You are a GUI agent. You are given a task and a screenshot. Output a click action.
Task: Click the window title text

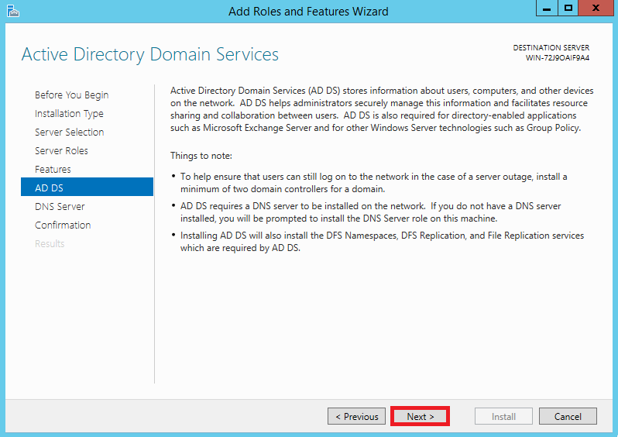[308, 11]
